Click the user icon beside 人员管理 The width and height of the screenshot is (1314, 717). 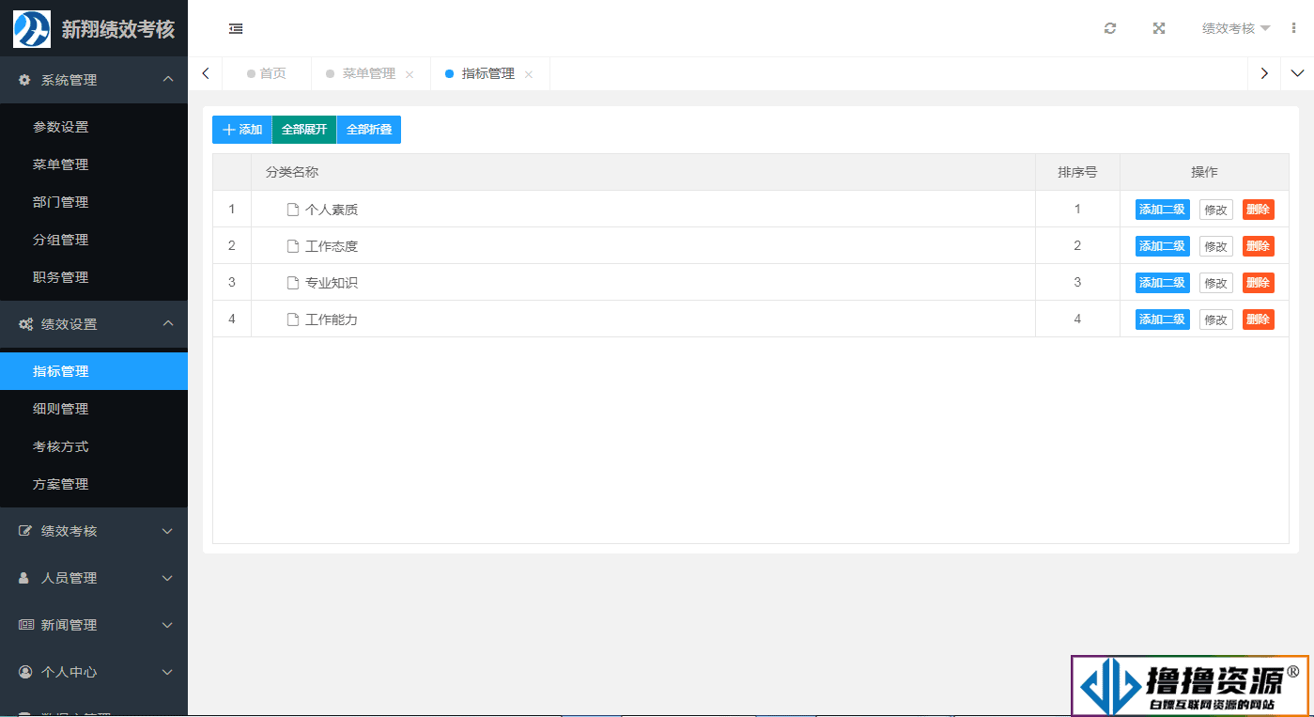24,578
